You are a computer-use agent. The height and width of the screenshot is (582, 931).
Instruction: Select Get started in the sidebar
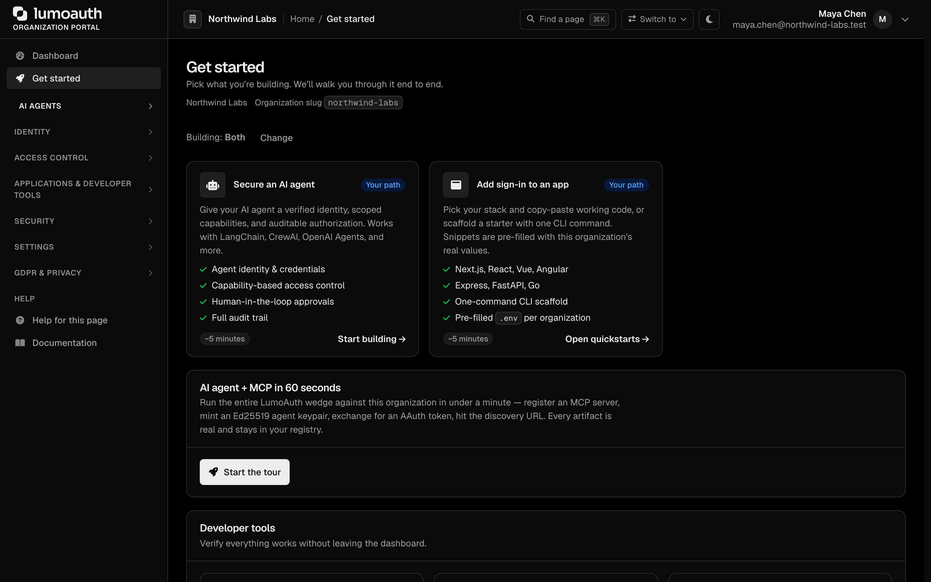tap(84, 78)
